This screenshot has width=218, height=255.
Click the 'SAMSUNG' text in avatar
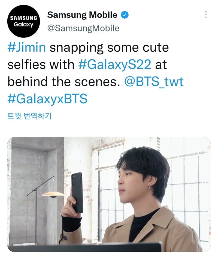[23, 18]
